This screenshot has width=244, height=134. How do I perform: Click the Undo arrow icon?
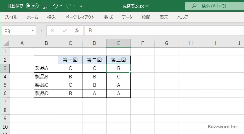(55, 6)
